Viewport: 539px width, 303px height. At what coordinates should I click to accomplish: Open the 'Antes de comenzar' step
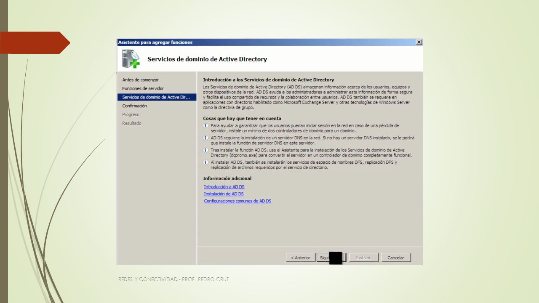[140, 80]
